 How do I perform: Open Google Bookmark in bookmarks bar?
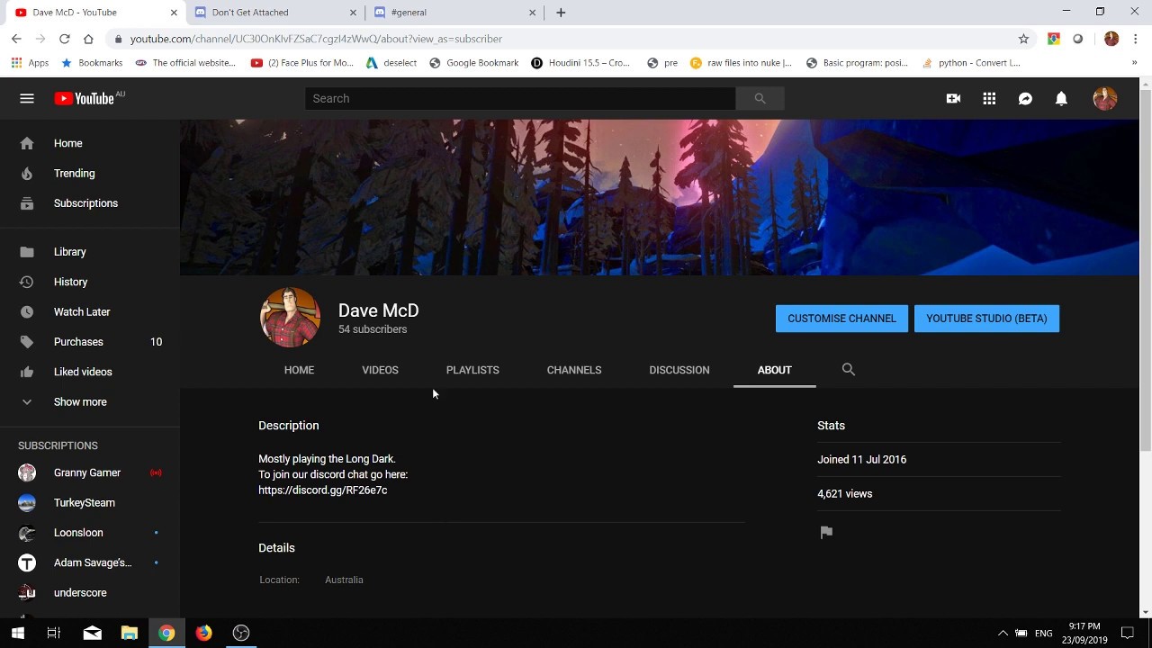(x=474, y=63)
